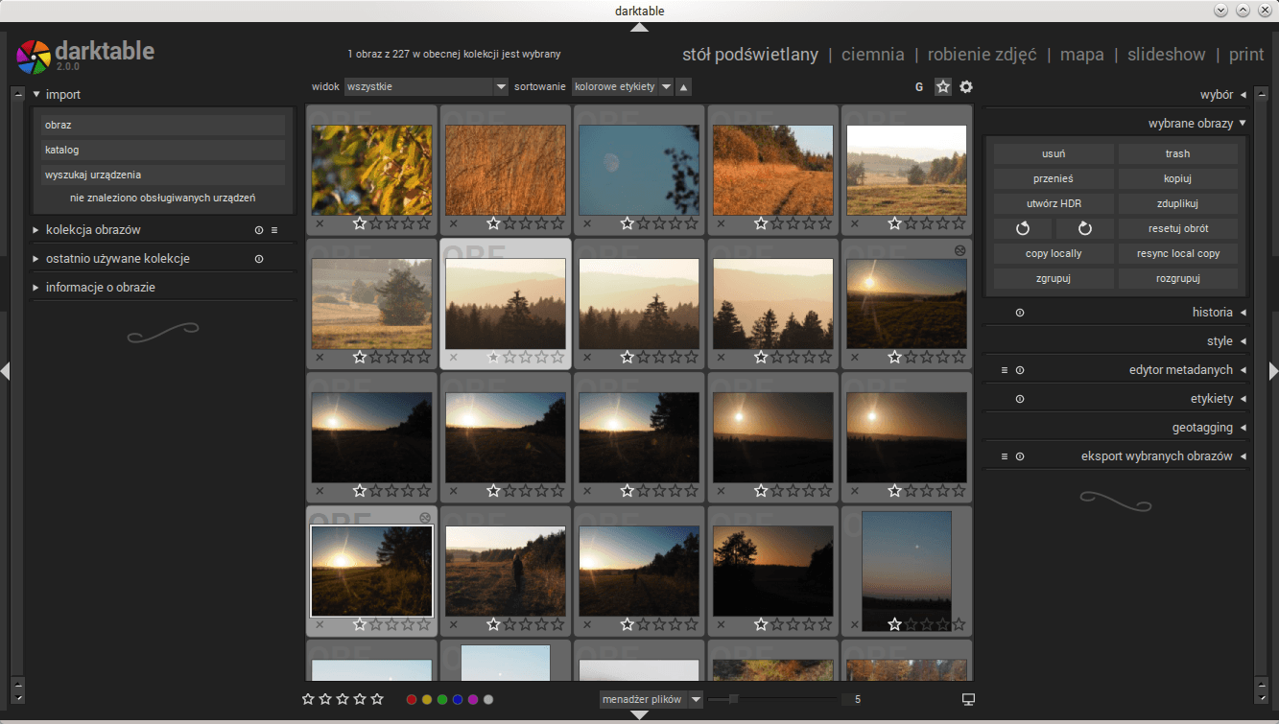Click the obraz import button
The image size is (1279, 724).
[x=162, y=125]
